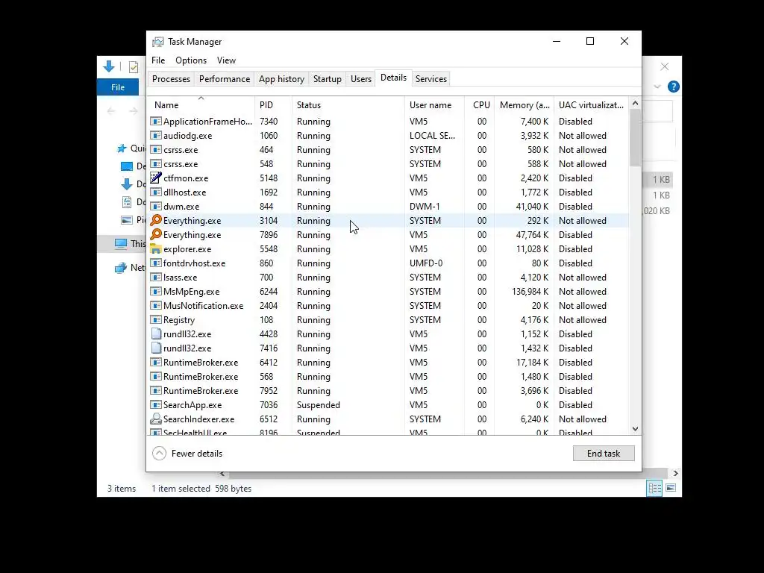The image size is (764, 573).
Task: Click File Explorer blue down-arrow toolbar icon
Action: [109, 66]
